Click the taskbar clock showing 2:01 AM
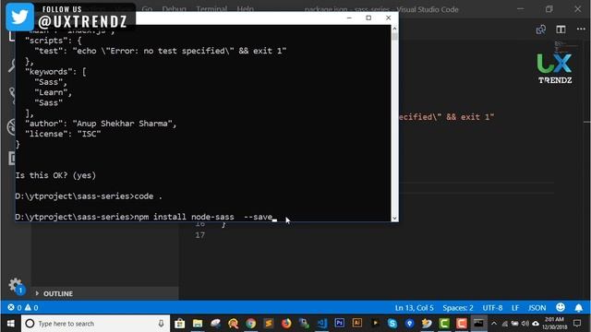Viewport: 591px width, 332px height. [x=554, y=324]
